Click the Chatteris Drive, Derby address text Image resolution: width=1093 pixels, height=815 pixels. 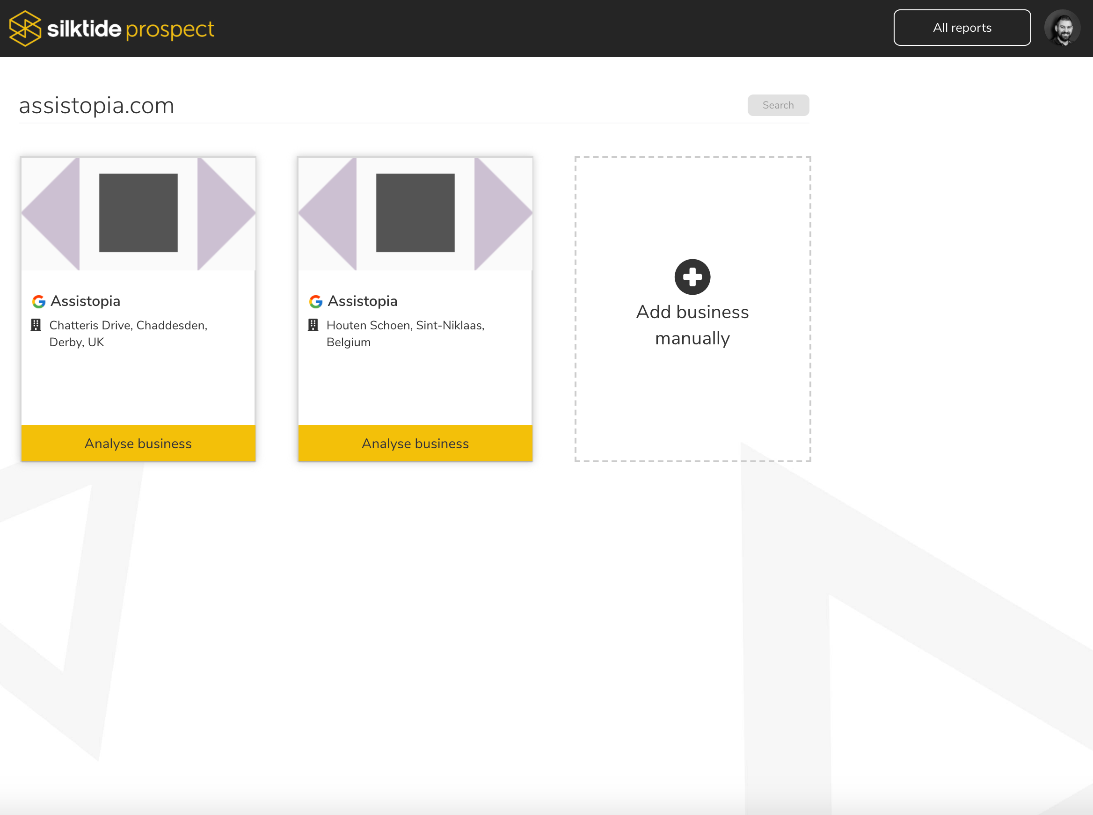coord(128,334)
